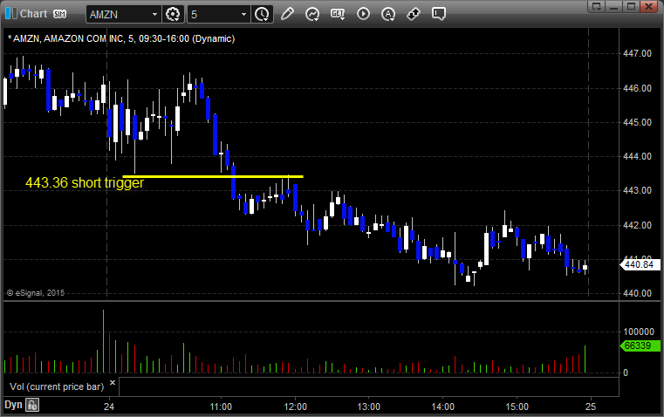Open the chart comment bubble icon
Viewport: 664px width, 417px height.
tap(438, 14)
